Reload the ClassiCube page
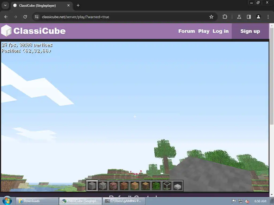The height and width of the screenshot is (205, 274). pos(25,17)
